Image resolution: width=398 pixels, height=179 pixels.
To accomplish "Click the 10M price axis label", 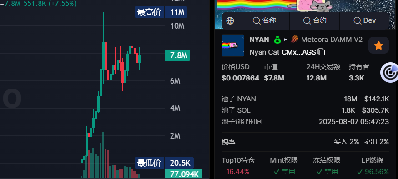I will (x=177, y=26).
